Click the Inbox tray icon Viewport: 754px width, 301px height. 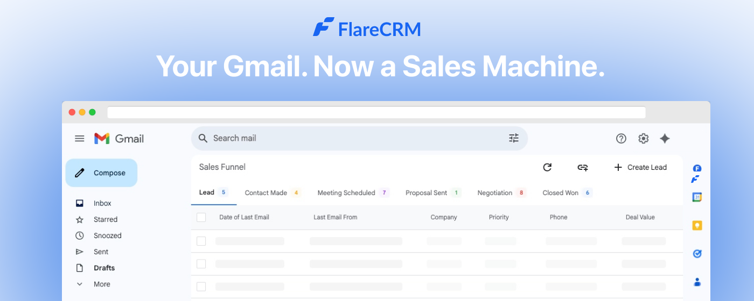click(x=80, y=203)
